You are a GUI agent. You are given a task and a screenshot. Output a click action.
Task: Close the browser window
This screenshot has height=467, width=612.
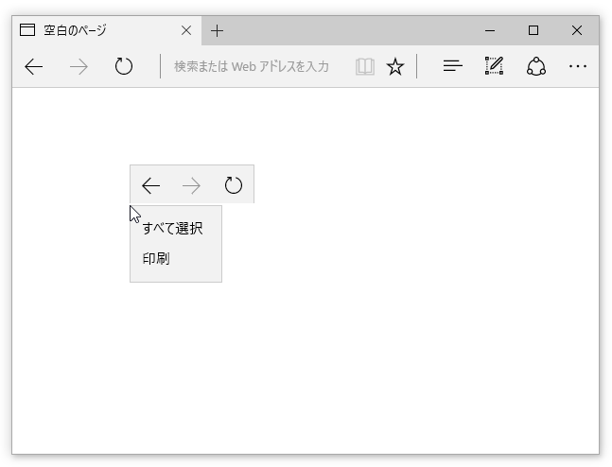point(577,30)
